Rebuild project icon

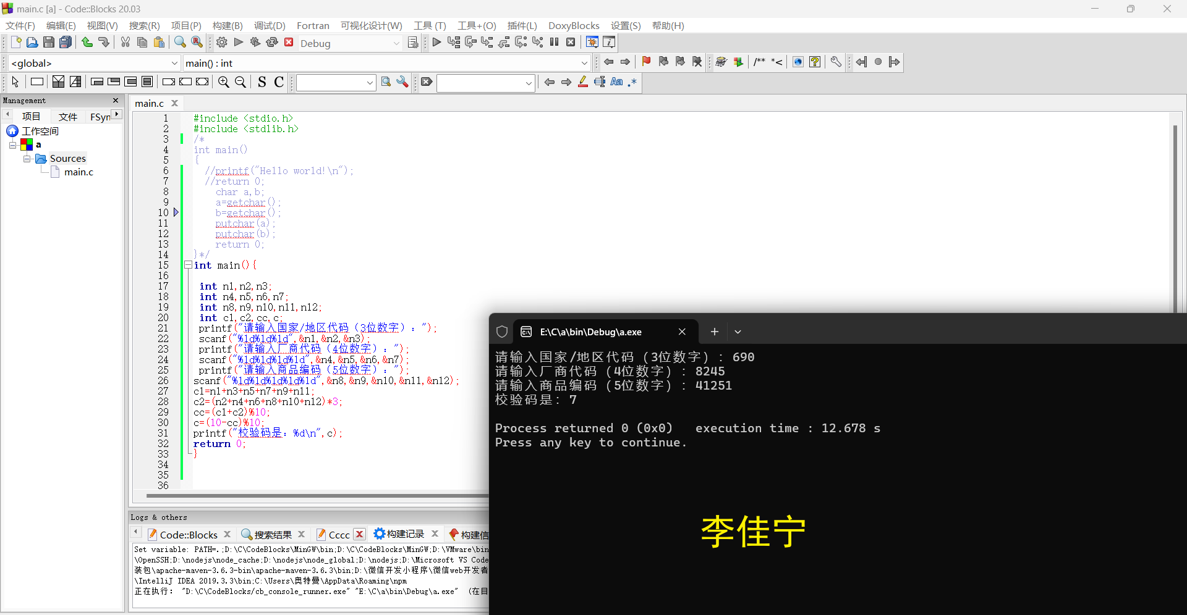(272, 43)
